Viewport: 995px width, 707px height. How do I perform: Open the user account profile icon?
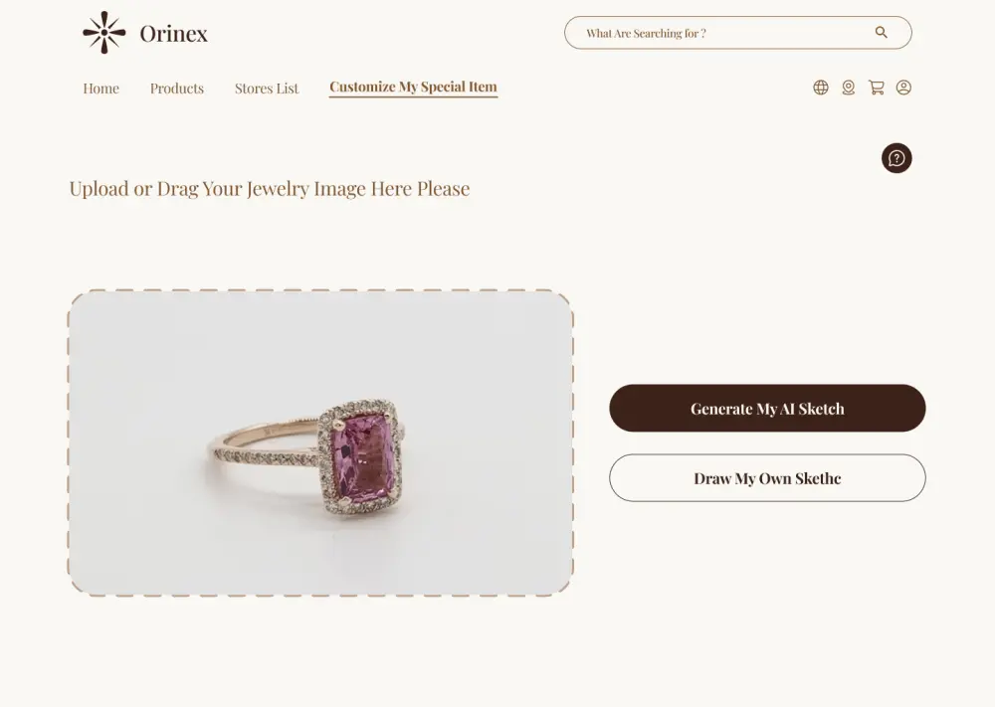pyautogui.click(x=903, y=88)
